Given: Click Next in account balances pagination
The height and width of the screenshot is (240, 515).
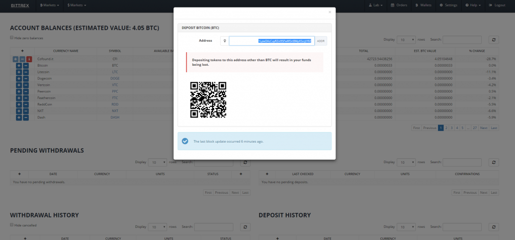Looking at the screenshot, I should (x=483, y=128).
